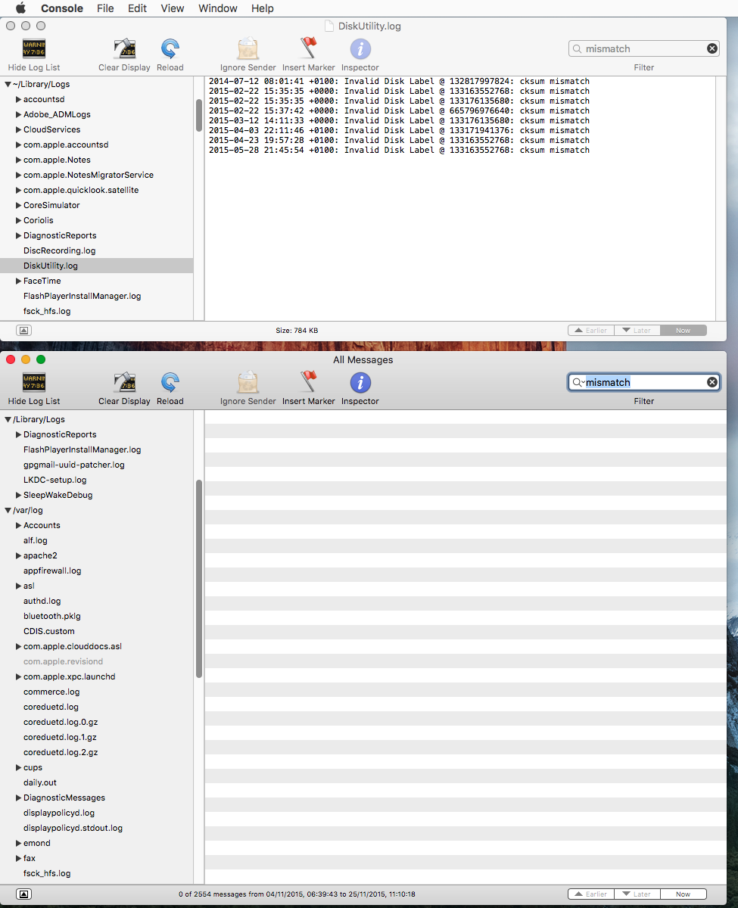Select coreduetd.log.1.gz
This screenshot has height=908, width=738.
[x=61, y=737]
